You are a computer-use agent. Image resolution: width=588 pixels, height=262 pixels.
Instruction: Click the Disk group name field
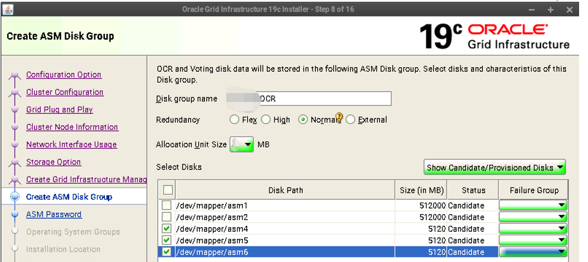point(309,99)
